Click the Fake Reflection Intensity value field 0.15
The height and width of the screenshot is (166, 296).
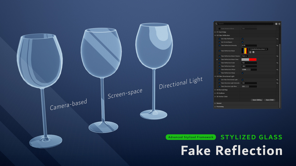(249, 46)
